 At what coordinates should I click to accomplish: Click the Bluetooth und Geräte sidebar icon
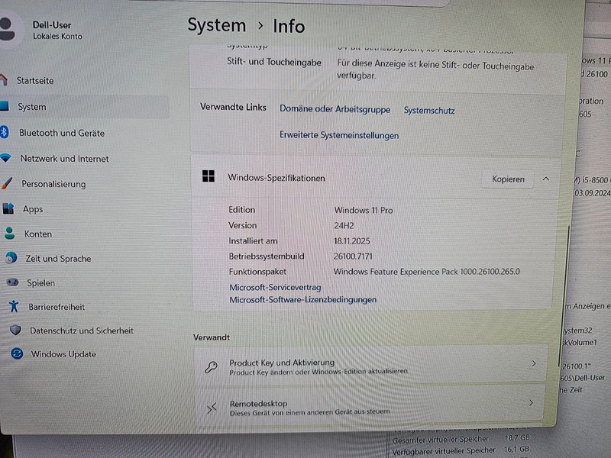coord(5,132)
